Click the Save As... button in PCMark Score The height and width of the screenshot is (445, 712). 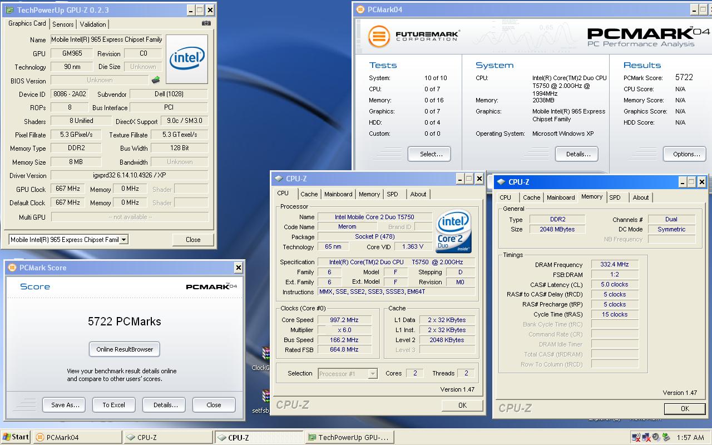coord(65,405)
